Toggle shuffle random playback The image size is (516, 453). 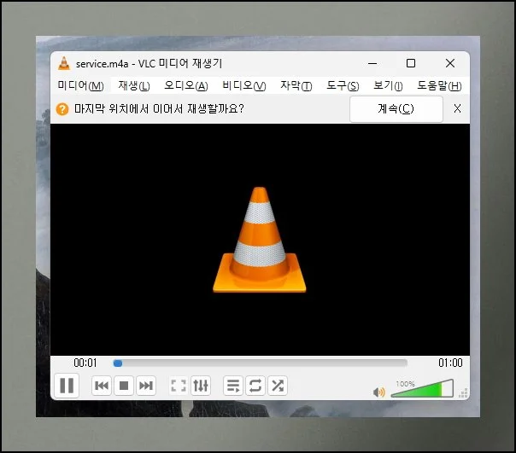coord(278,386)
